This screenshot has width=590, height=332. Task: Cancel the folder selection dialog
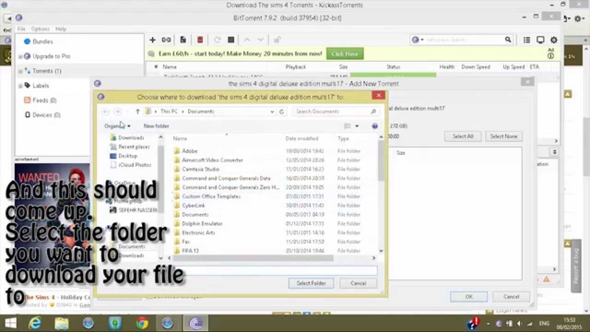[x=358, y=283]
